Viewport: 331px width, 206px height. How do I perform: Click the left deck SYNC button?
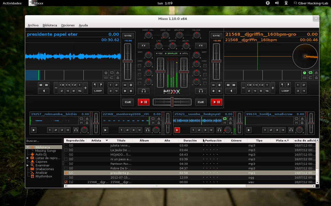coord(128,36)
